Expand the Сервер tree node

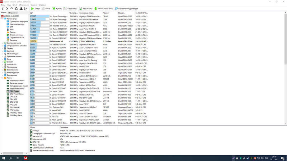2,48
